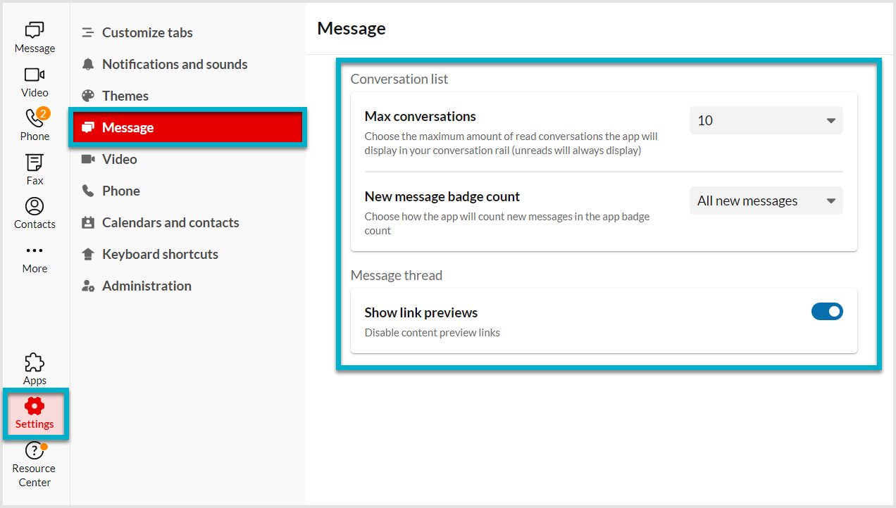This screenshot has height=508, width=896.
Task: Select Calendars and contacts settings
Action: coord(170,222)
